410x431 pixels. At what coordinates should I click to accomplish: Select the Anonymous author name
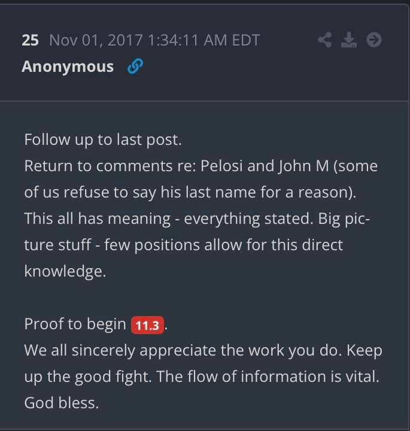(68, 66)
